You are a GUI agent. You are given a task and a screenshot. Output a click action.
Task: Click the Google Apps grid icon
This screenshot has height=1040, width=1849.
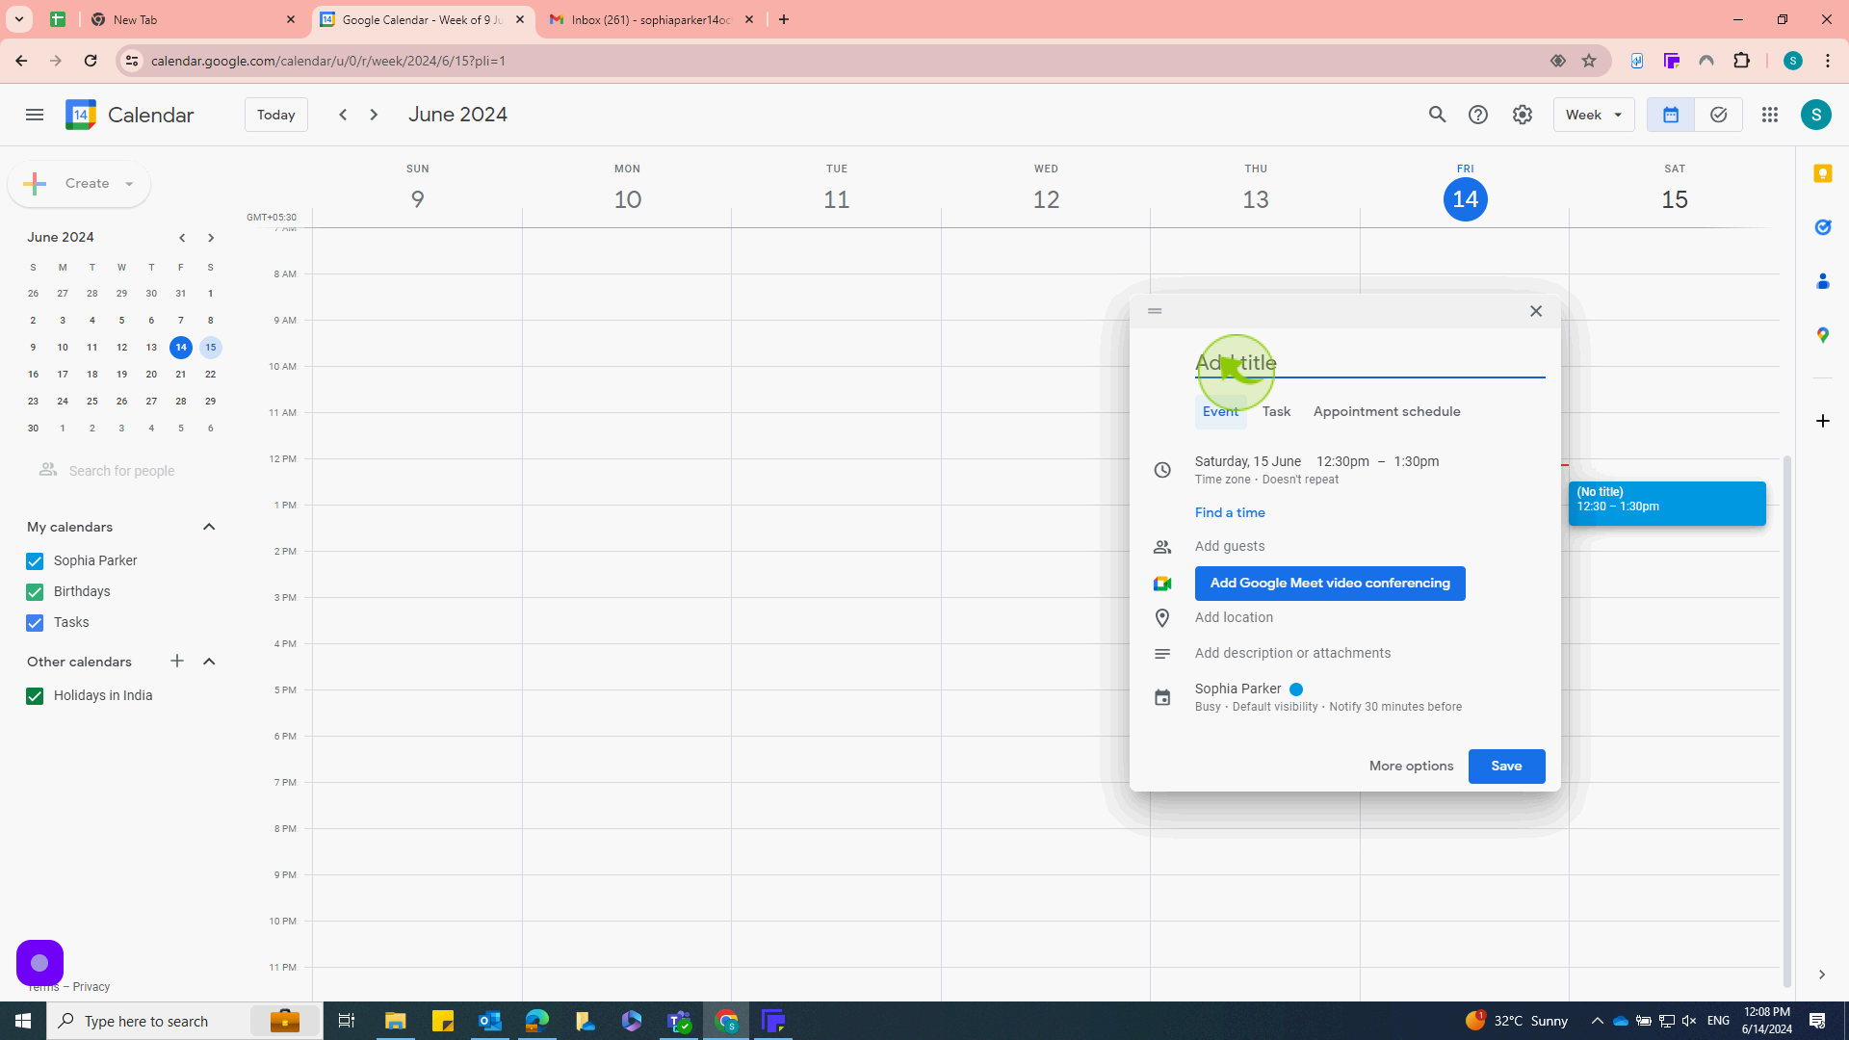coord(1769,115)
